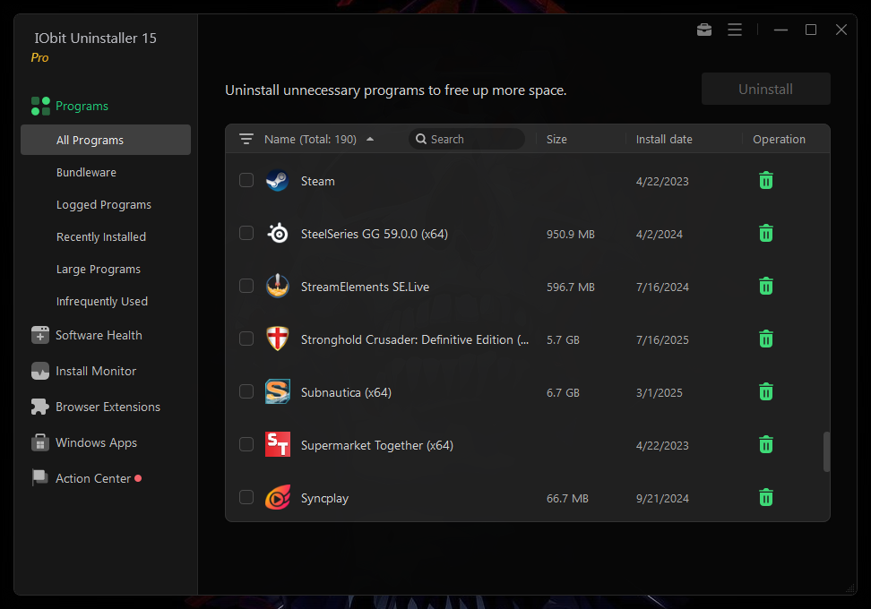Click size value 6.7 GB
This screenshot has height=609, width=871.
coord(563,392)
